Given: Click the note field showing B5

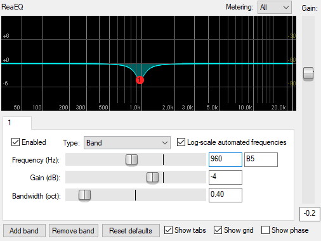Looking at the screenshot, I should click(x=261, y=159).
